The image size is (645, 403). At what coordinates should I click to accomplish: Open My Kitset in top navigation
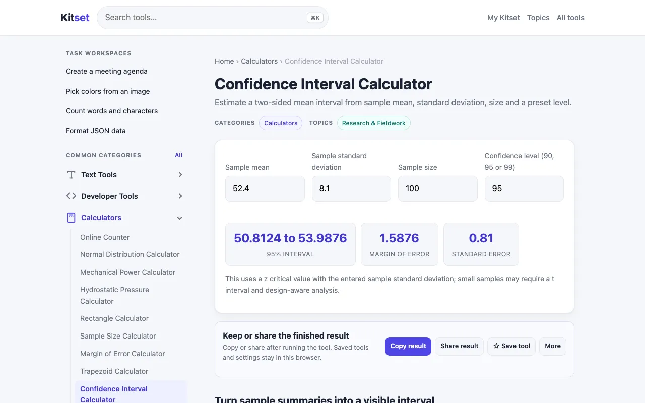[503, 18]
